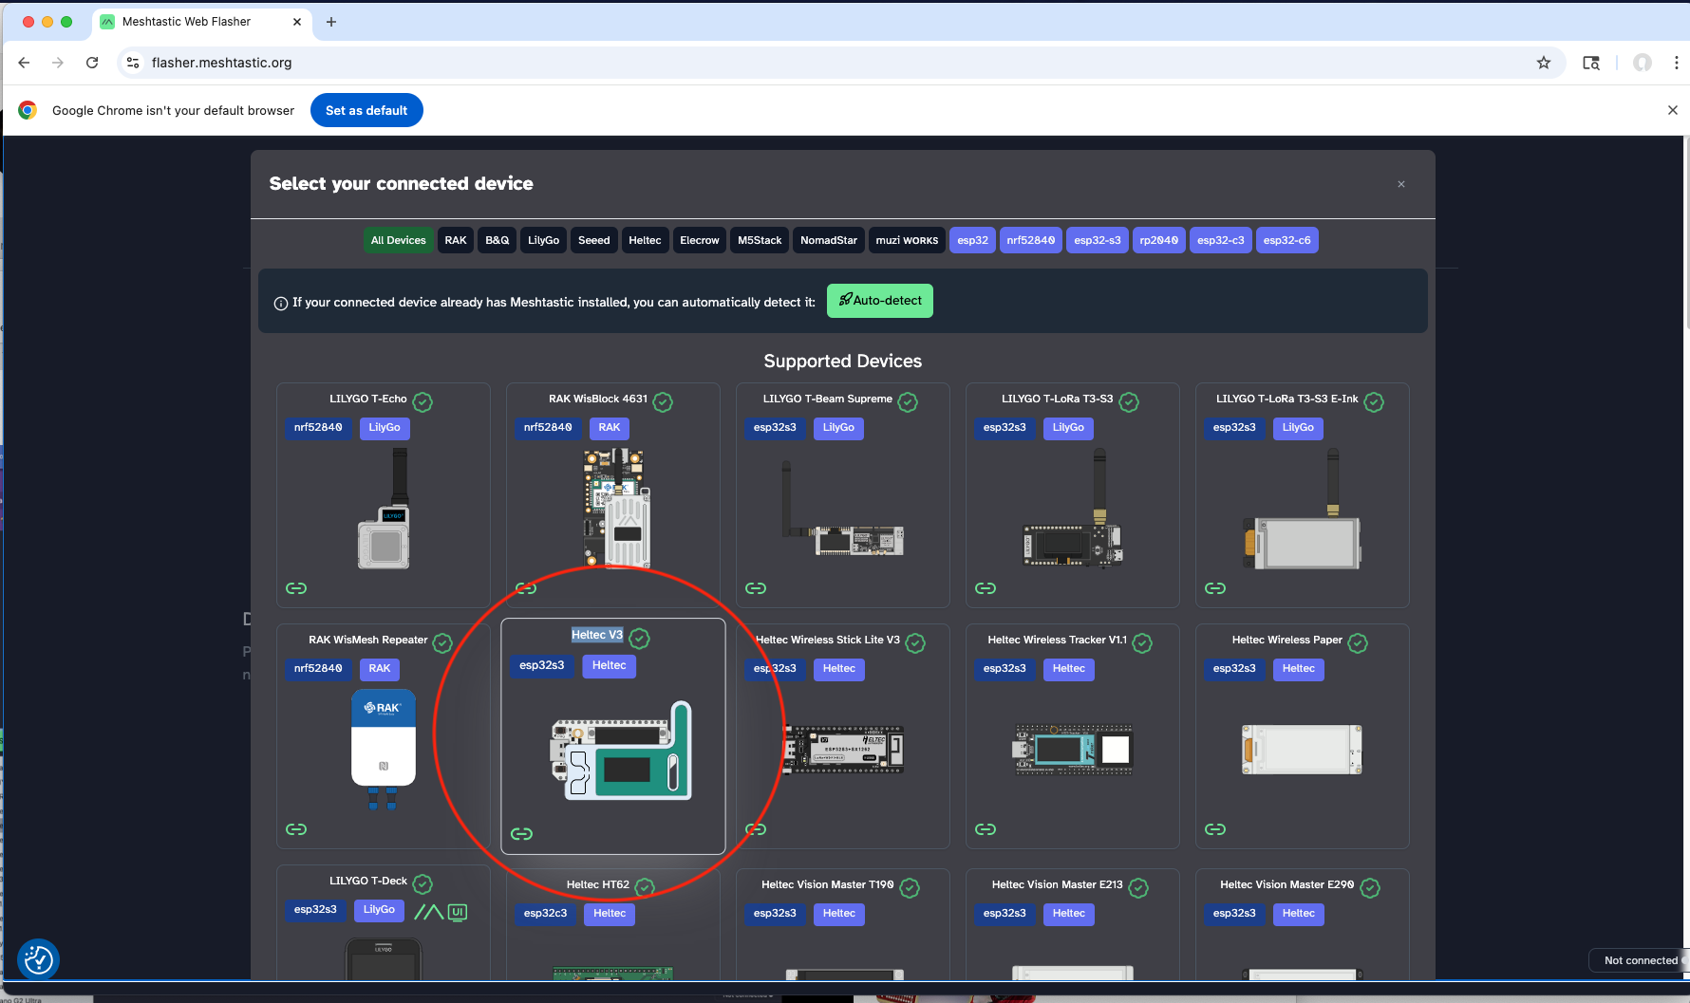Click Set as default browser button
The width and height of the screenshot is (1690, 1003).
366,111
